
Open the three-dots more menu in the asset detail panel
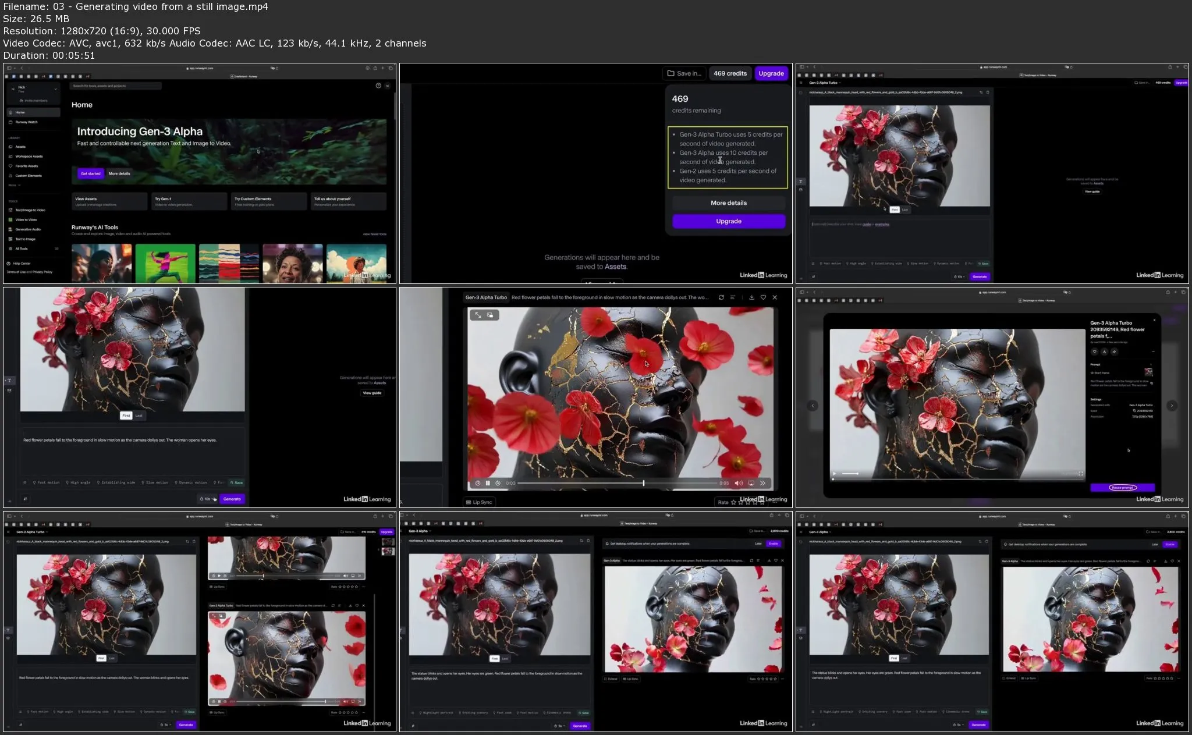(x=1153, y=351)
